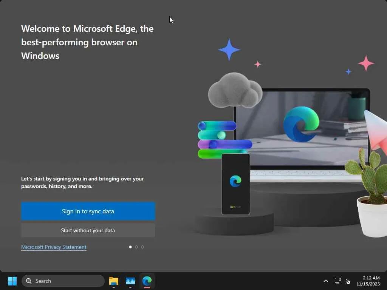Open the Windows Start menu
Image resolution: width=387 pixels, height=290 pixels.
click(x=12, y=281)
